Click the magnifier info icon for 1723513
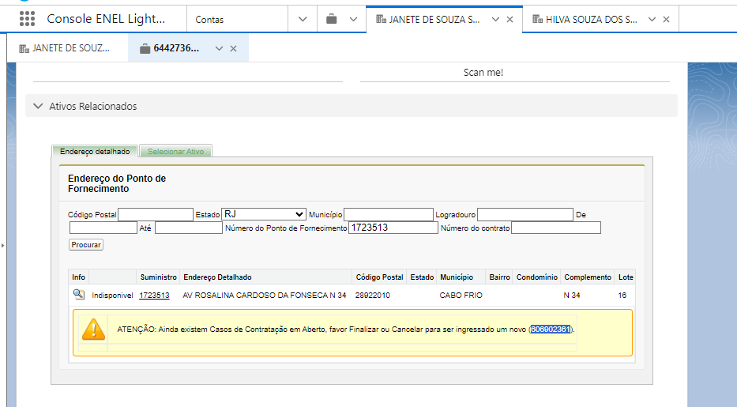 click(78, 295)
